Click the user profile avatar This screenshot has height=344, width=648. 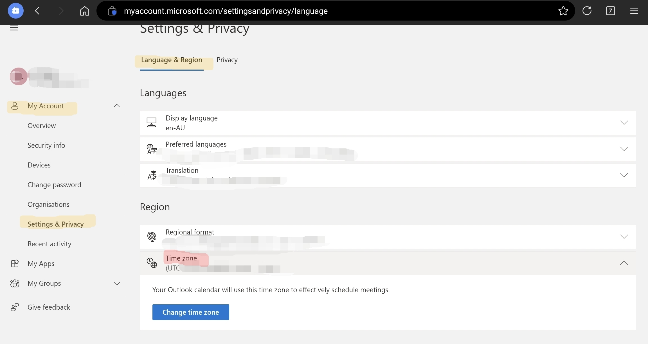[x=19, y=76]
